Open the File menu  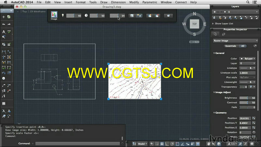click(x=39, y=2)
